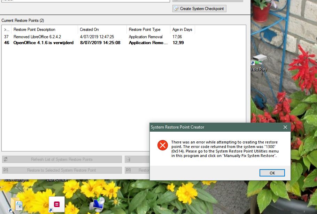The width and height of the screenshot is (317, 214).
Task: Click Refresh List of System Restore Points
Action: (x=62, y=159)
